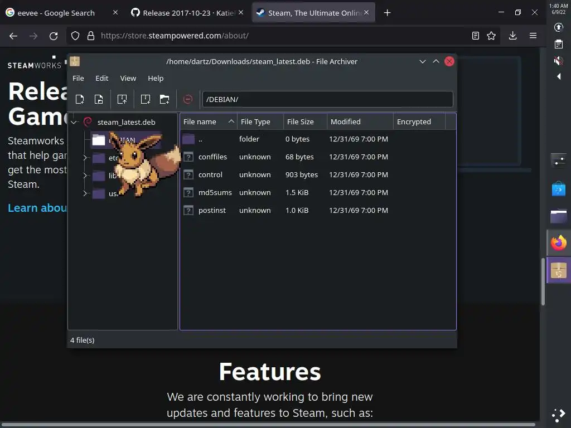Click the Steamworks logo text

(x=35, y=65)
